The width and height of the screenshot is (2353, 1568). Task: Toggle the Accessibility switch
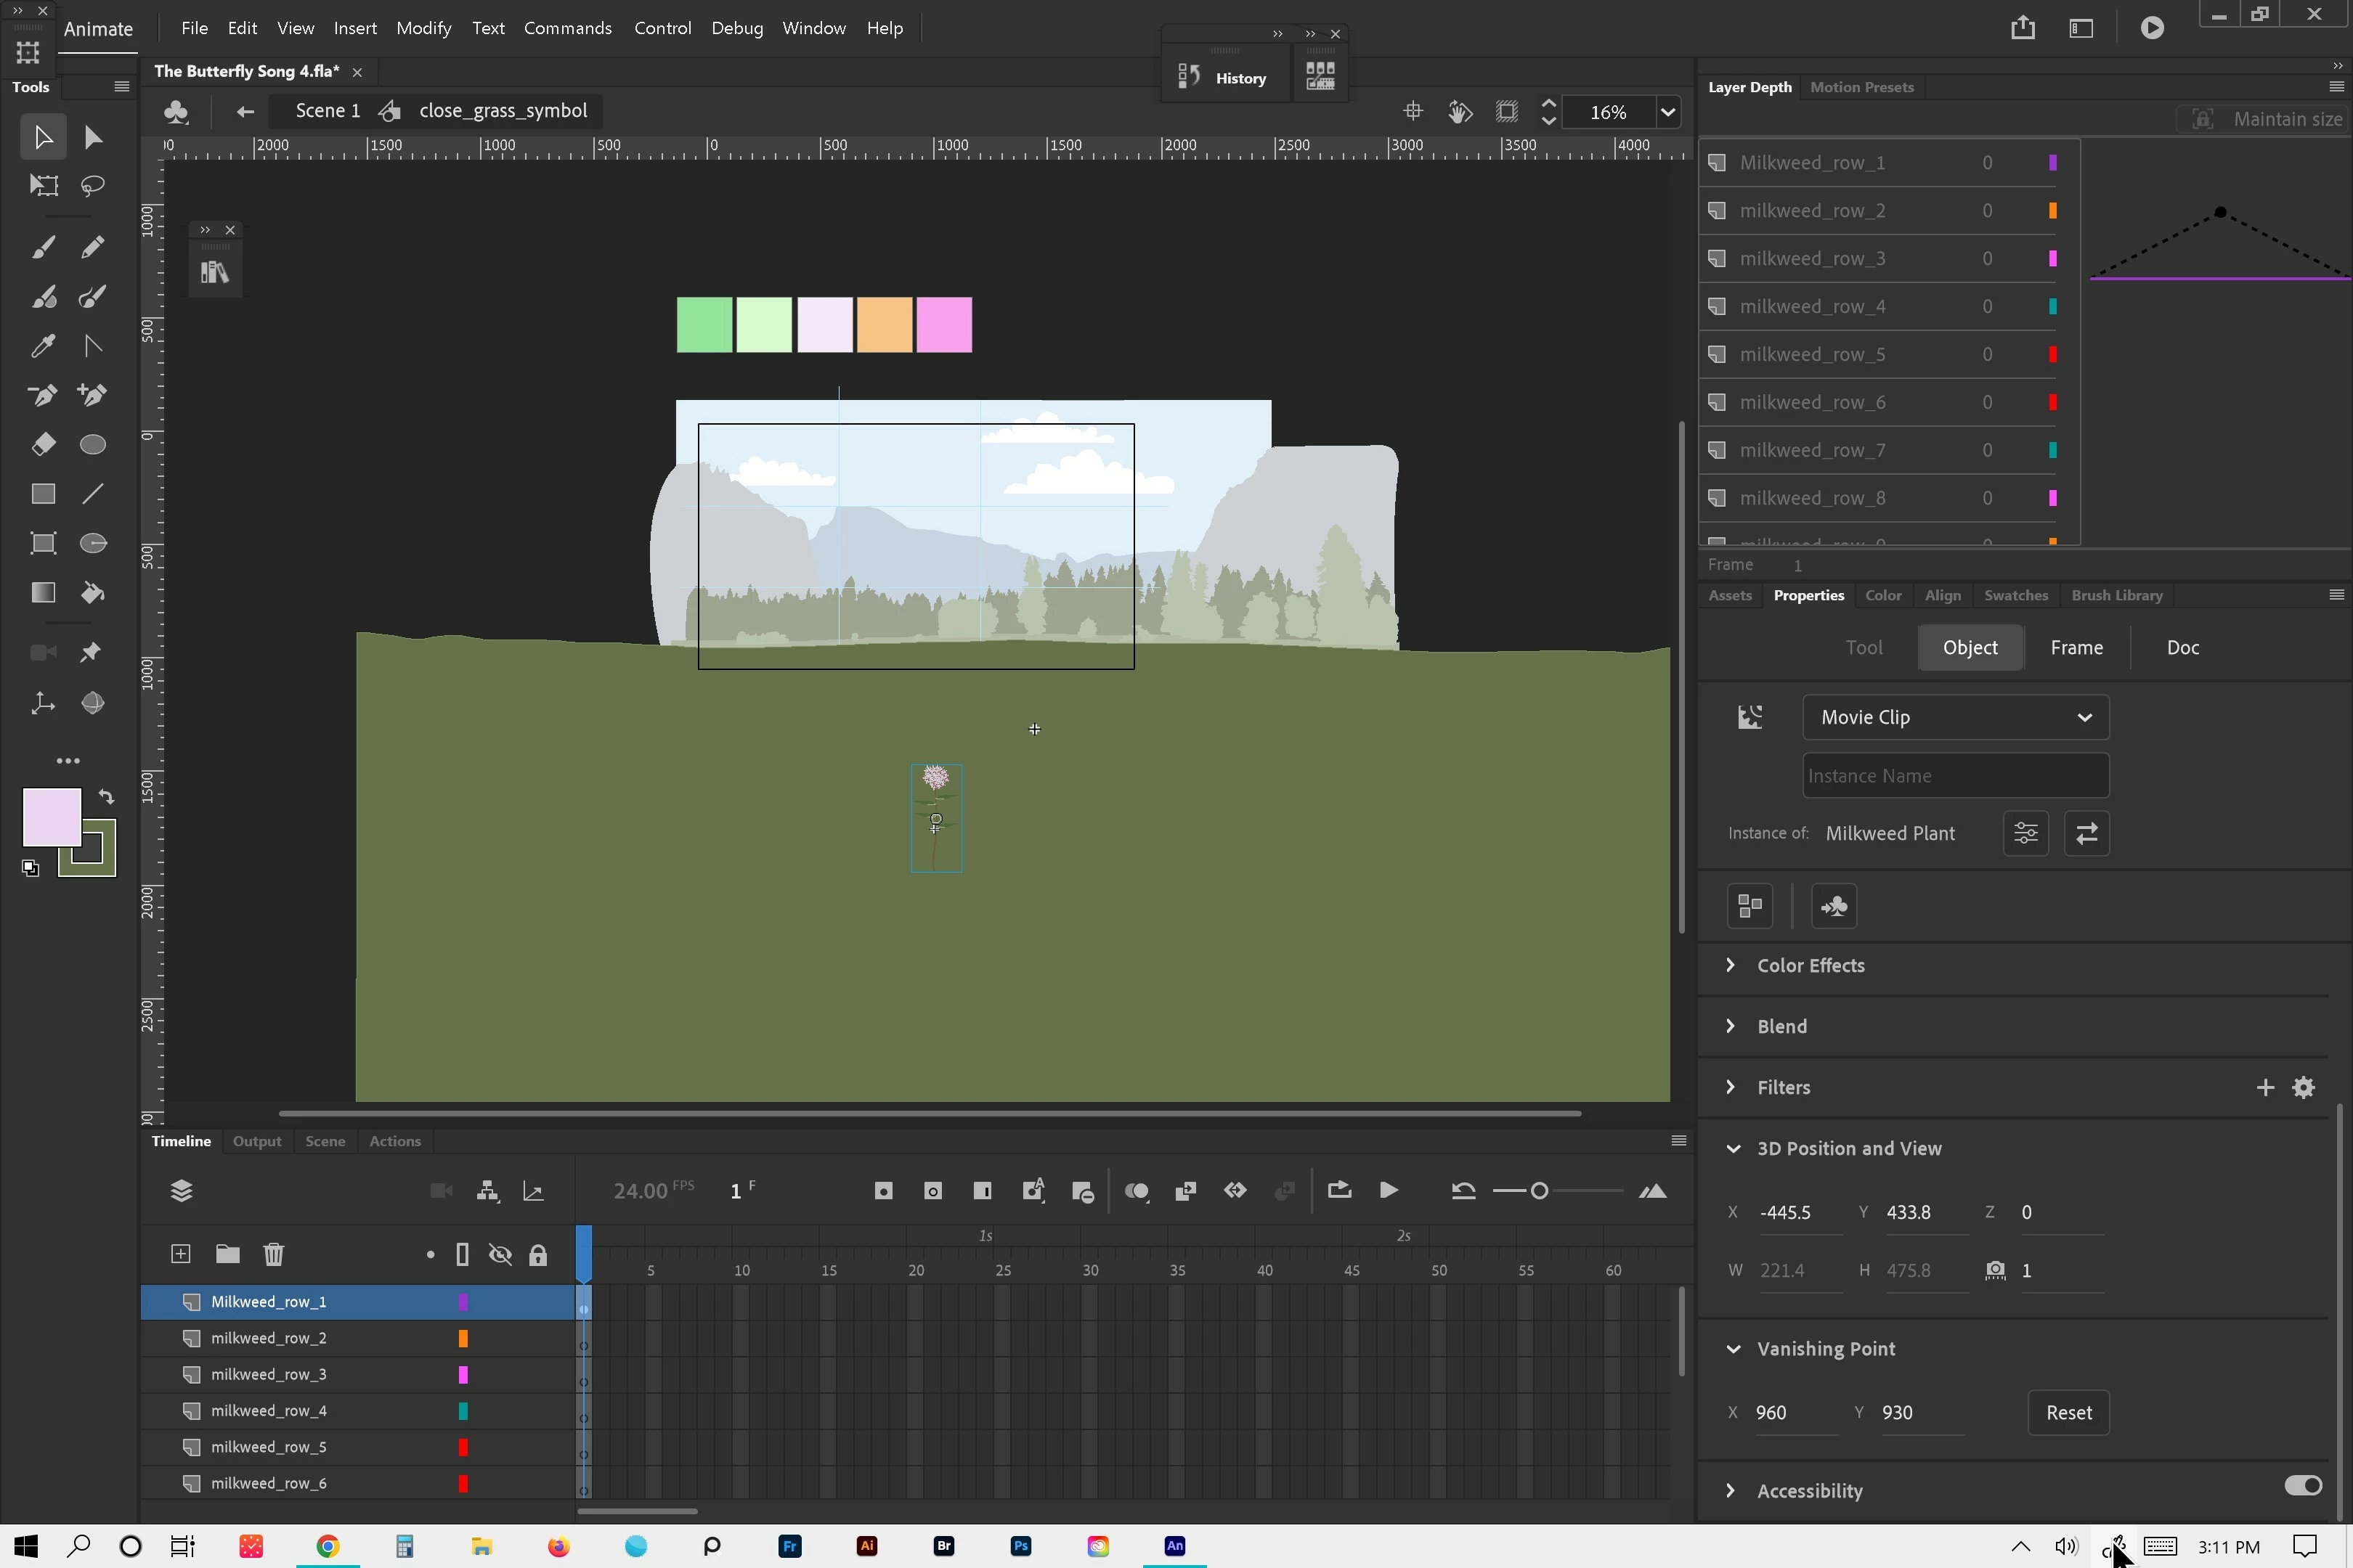pos(2302,1485)
